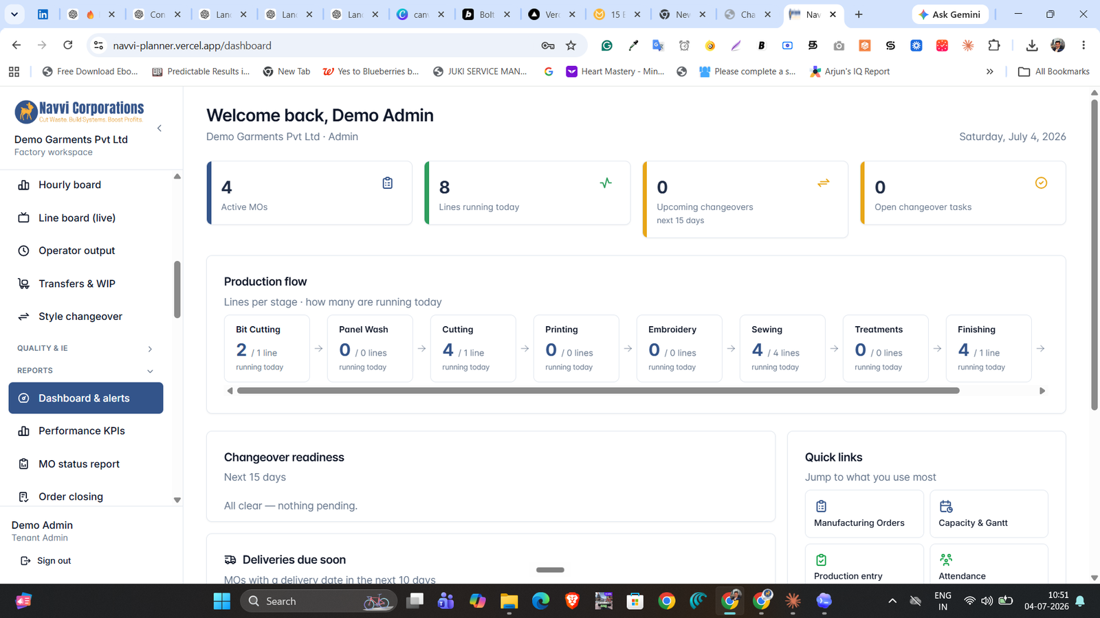Open Production entry quick link
The image size is (1100, 618).
(x=864, y=564)
